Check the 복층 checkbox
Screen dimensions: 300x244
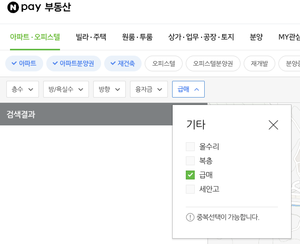click(190, 161)
